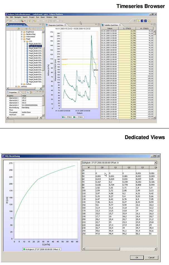Expand the Niederschlag folder node
The height and width of the screenshot is (265, 169).
click(22, 34)
